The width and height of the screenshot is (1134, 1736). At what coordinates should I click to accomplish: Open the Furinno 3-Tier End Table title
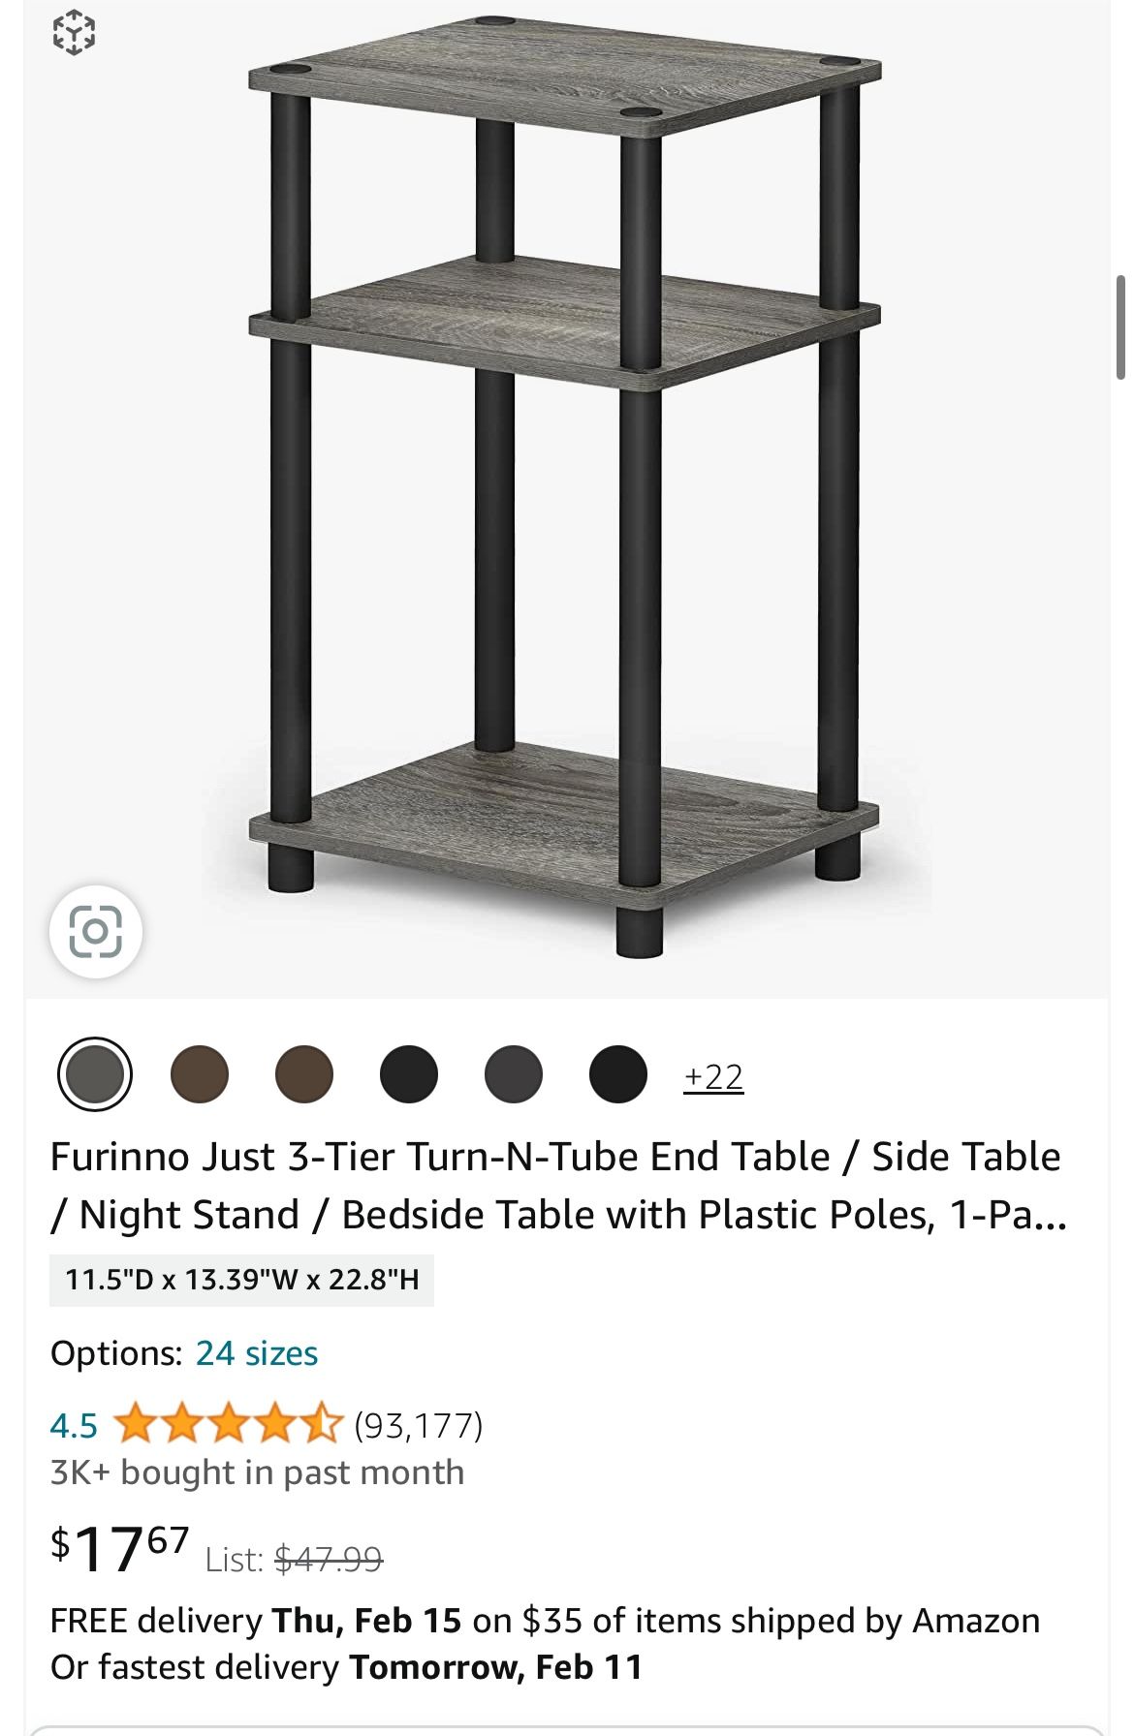pos(557,1185)
